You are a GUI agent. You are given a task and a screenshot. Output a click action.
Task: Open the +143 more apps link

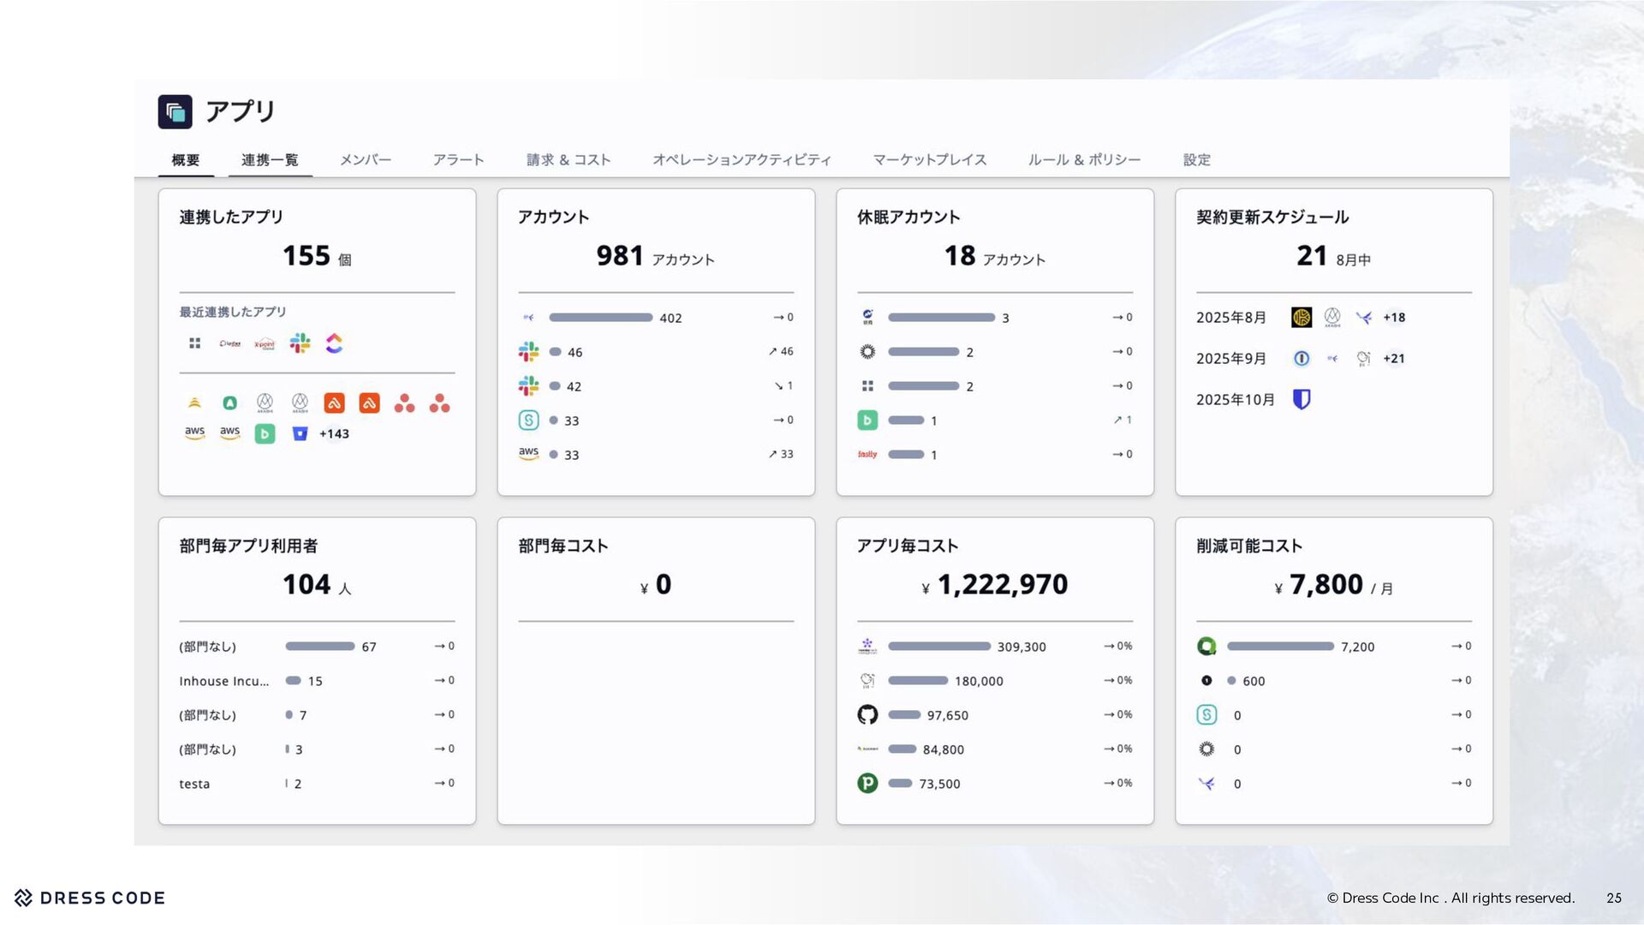(x=334, y=434)
